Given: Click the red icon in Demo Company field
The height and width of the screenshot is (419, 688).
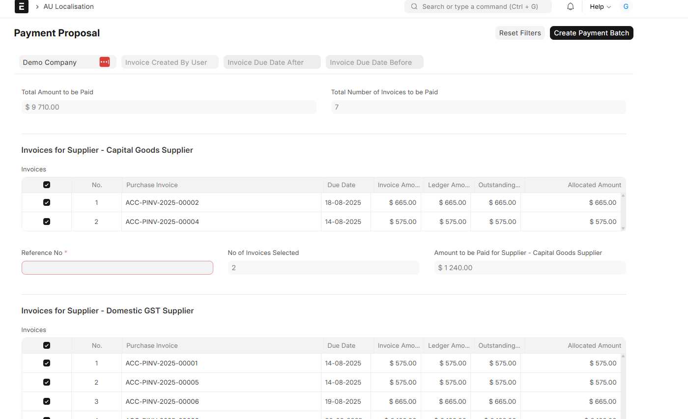Looking at the screenshot, I should pos(105,62).
